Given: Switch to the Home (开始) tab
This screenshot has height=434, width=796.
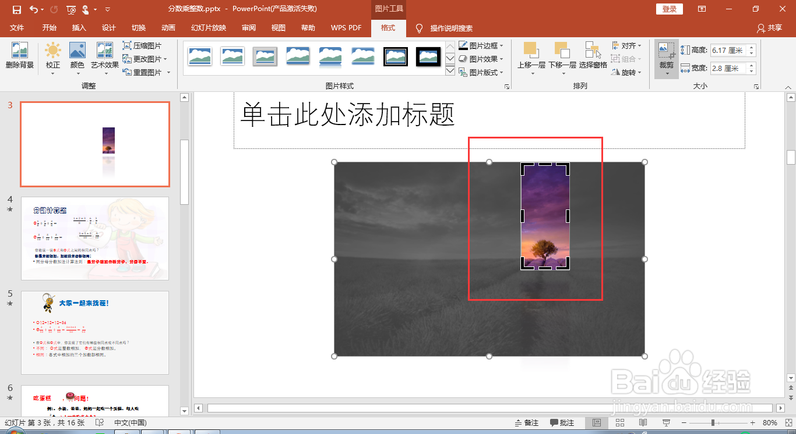Looking at the screenshot, I should (50, 28).
